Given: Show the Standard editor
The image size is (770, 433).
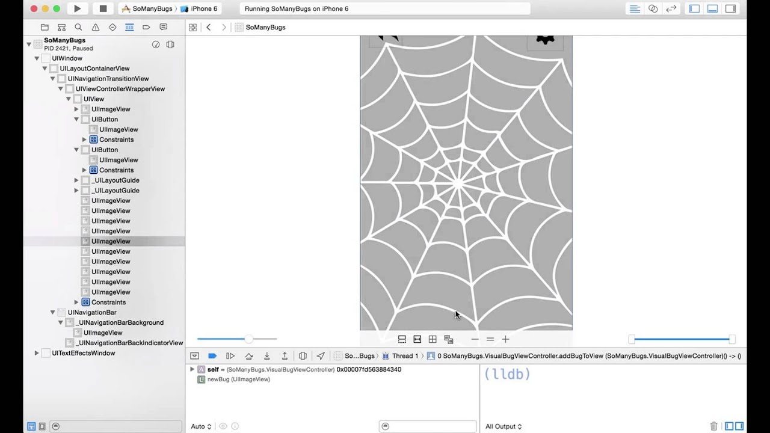Looking at the screenshot, I should pos(634,8).
